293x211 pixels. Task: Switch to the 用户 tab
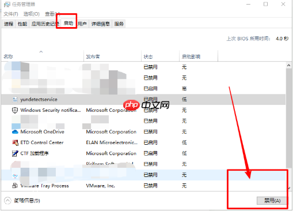click(82, 24)
